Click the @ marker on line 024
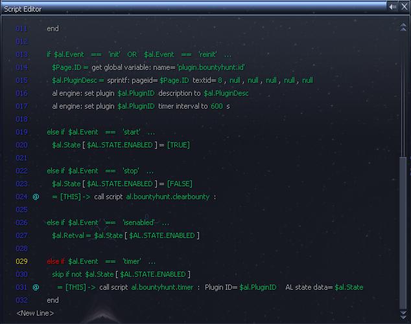 coord(36,197)
